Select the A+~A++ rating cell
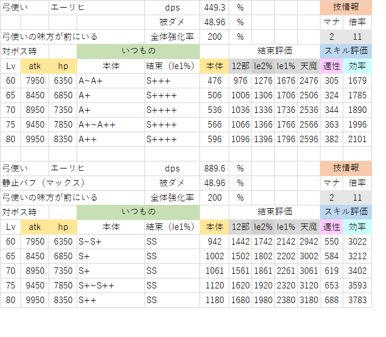Image resolution: width=386 pixels, height=337 pixels. pos(110,125)
